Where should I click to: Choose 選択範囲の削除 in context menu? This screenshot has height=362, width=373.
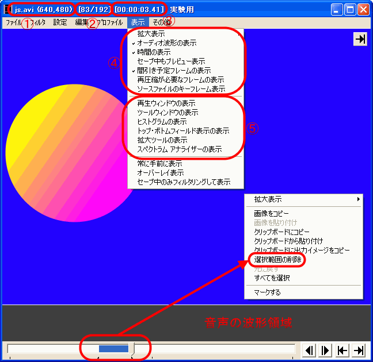click(x=277, y=260)
